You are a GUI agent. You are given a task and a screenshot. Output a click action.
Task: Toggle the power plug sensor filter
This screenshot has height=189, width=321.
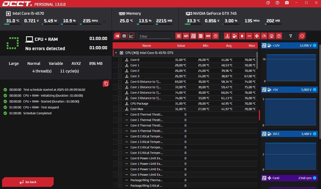[242, 36]
